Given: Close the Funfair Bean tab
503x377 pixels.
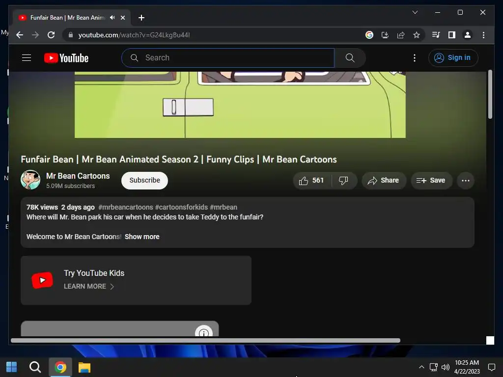Looking at the screenshot, I should (x=122, y=18).
